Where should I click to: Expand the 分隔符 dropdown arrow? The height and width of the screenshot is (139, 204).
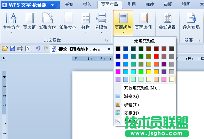click(101, 32)
